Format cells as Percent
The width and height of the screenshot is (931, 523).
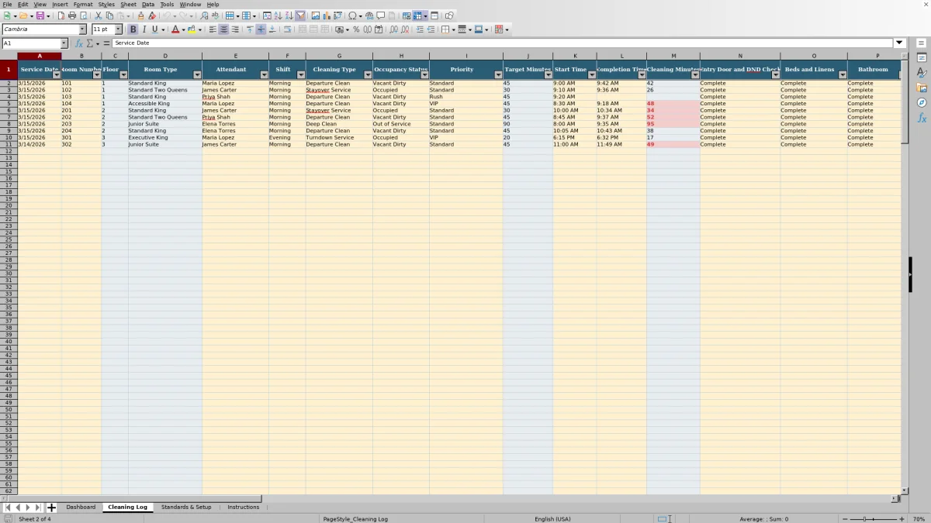point(356,29)
